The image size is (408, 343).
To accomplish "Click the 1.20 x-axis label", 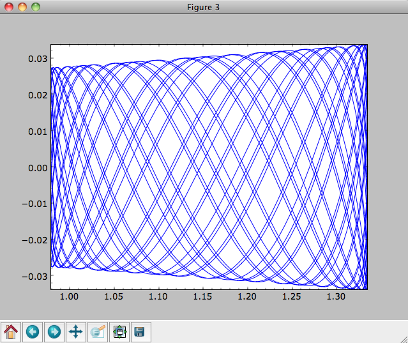I will pos(247,296).
